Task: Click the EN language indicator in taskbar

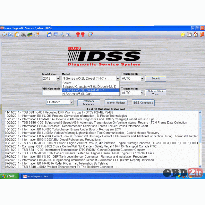Action: [170, 176]
